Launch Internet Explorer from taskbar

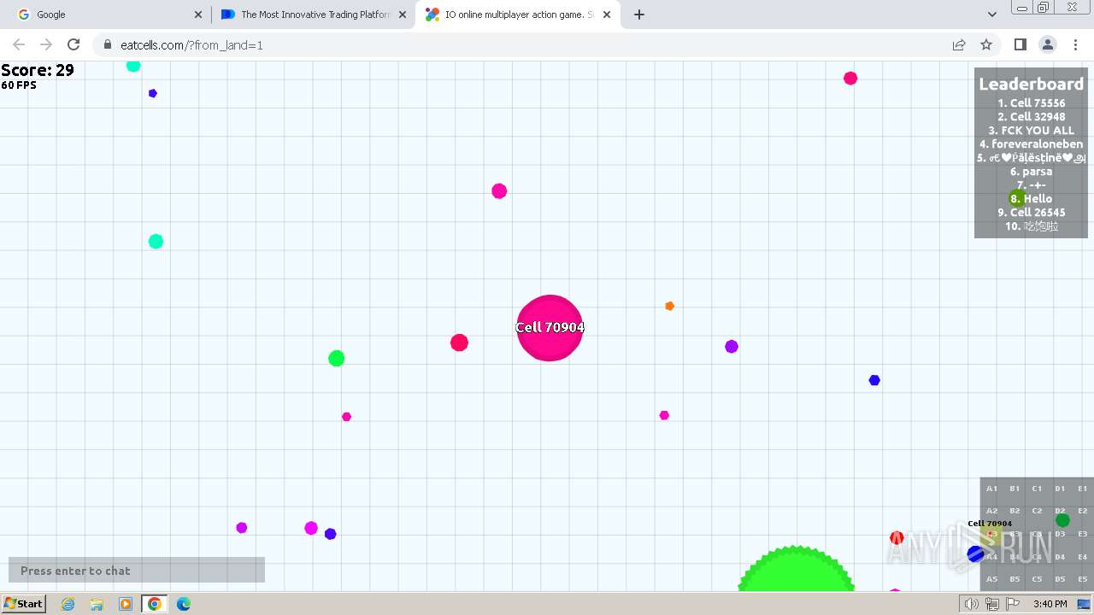[68, 604]
